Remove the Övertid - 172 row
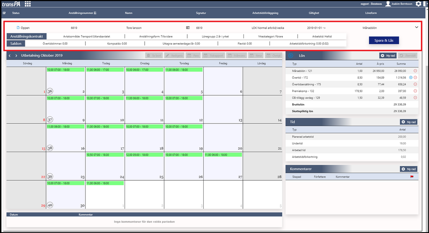Viewport: 429px width, 233px height. coord(415,78)
